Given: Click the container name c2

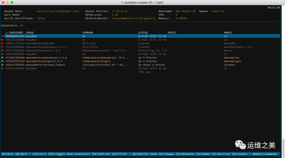Looking at the screenshot, I should click(x=225, y=36).
